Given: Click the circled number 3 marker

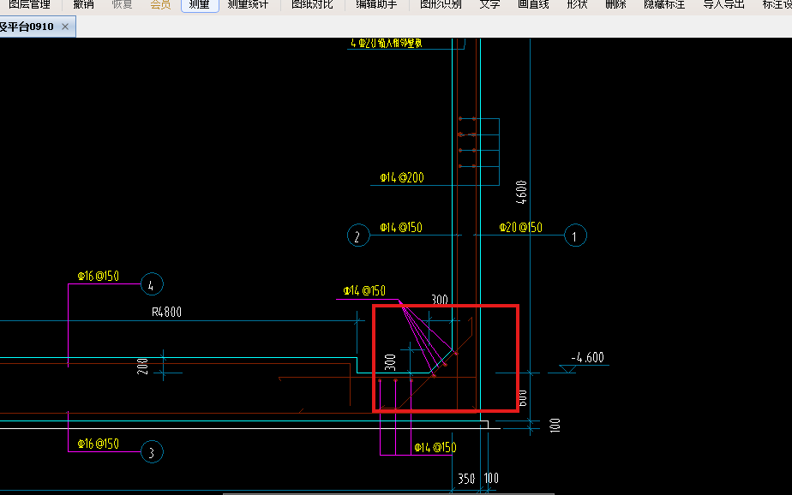Looking at the screenshot, I should tap(152, 452).
